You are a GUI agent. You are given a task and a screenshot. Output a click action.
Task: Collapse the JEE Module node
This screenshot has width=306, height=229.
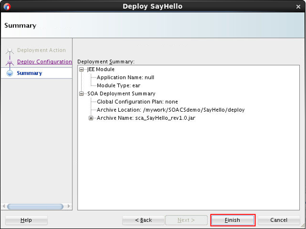(x=82, y=69)
